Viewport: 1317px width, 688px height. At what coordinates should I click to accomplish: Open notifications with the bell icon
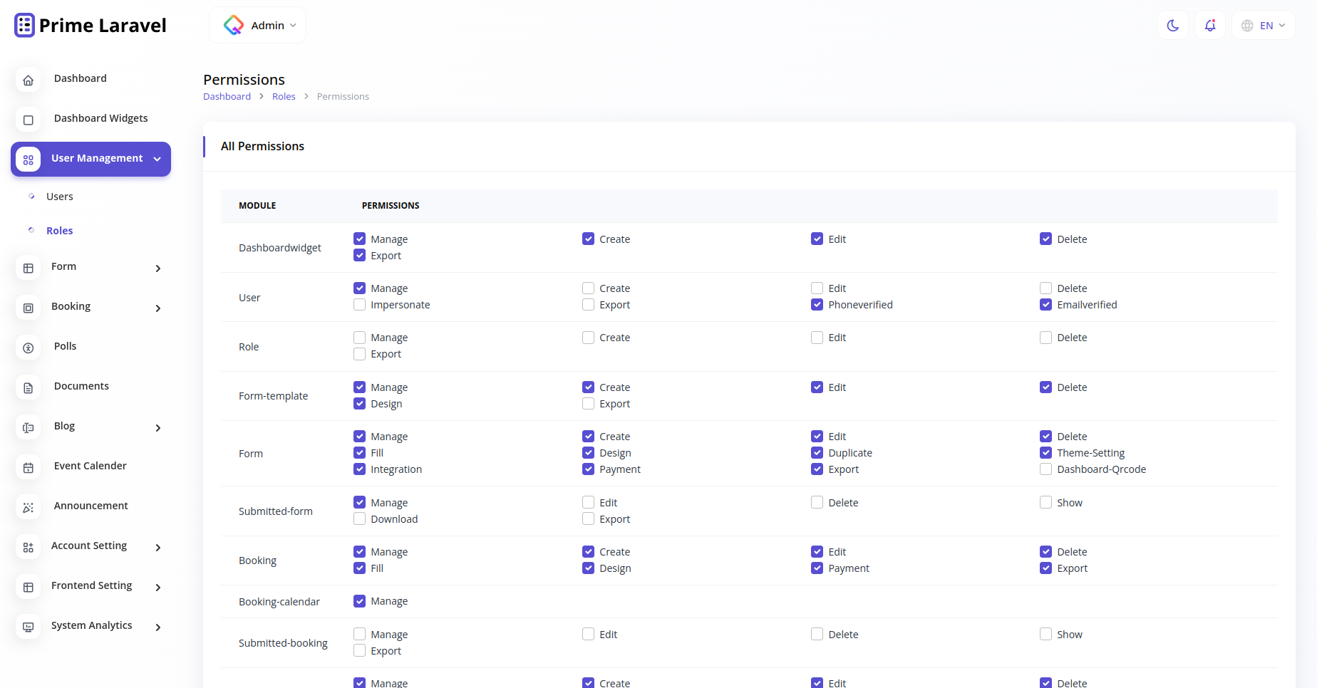coord(1209,25)
